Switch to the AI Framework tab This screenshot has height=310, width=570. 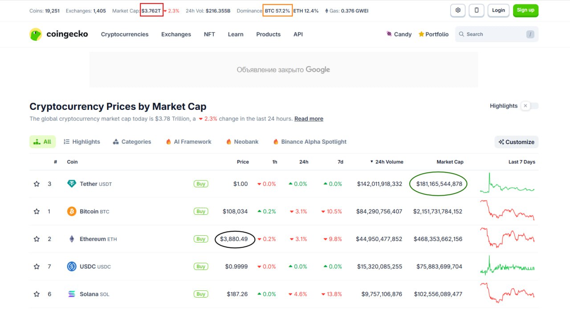188,142
